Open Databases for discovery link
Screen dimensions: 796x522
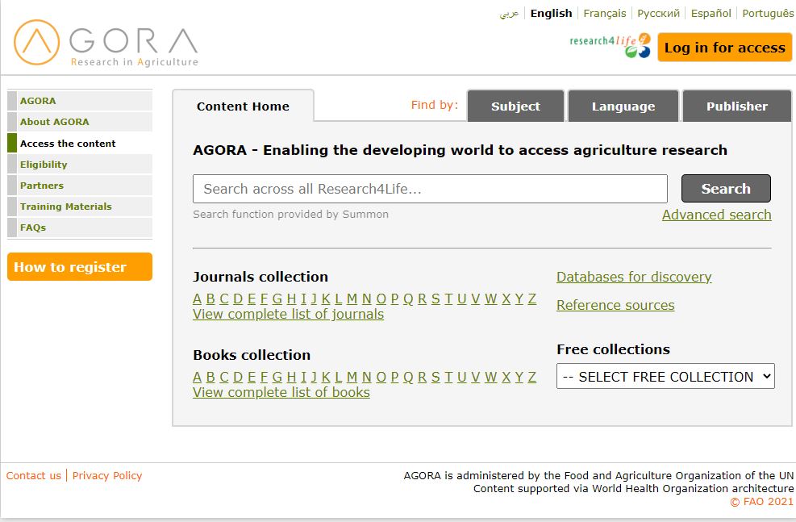click(634, 277)
